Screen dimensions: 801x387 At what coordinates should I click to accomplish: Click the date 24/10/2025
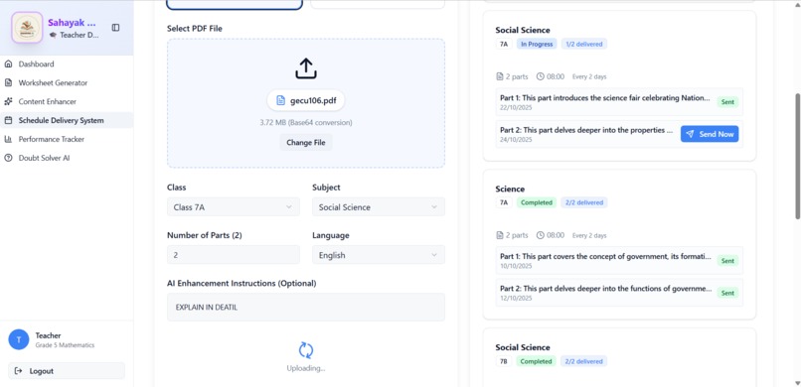click(x=515, y=139)
